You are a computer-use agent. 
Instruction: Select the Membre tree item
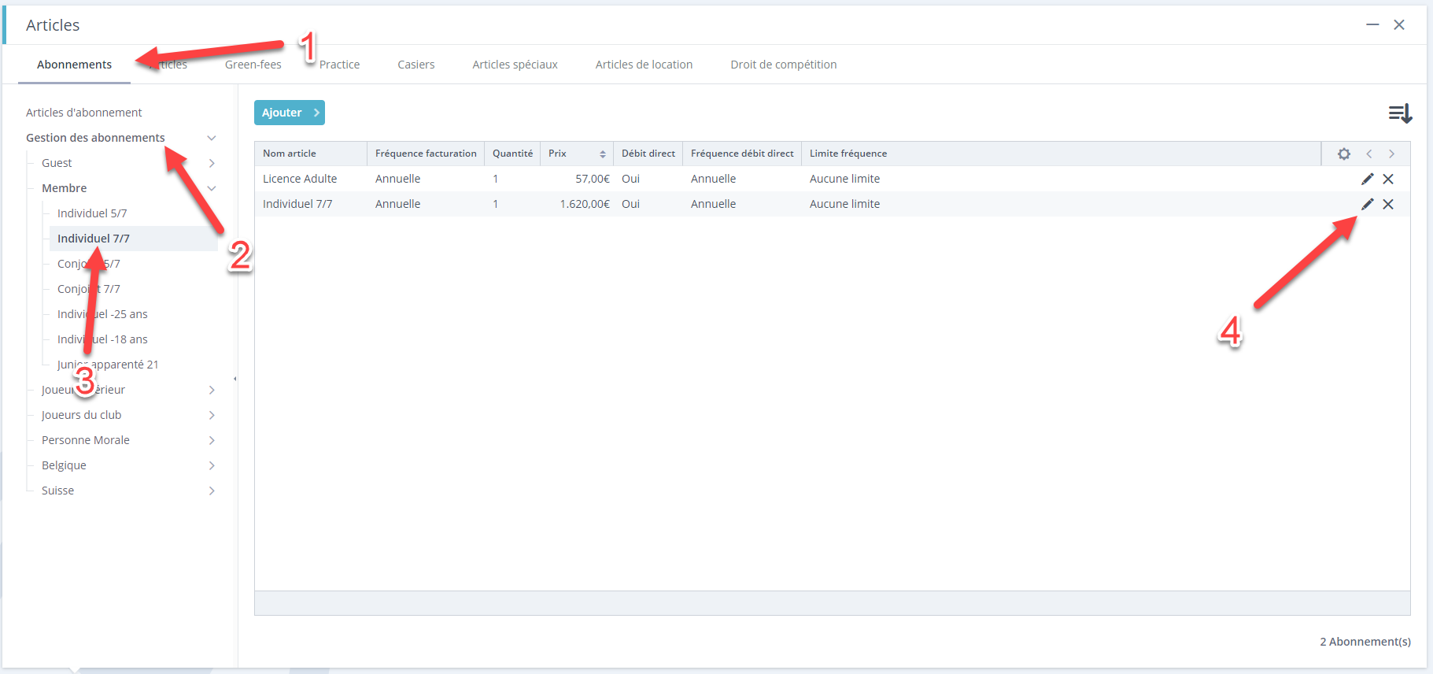coord(65,188)
